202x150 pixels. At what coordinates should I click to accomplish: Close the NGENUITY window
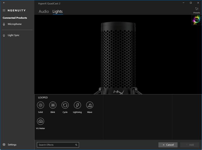coord(198,3)
